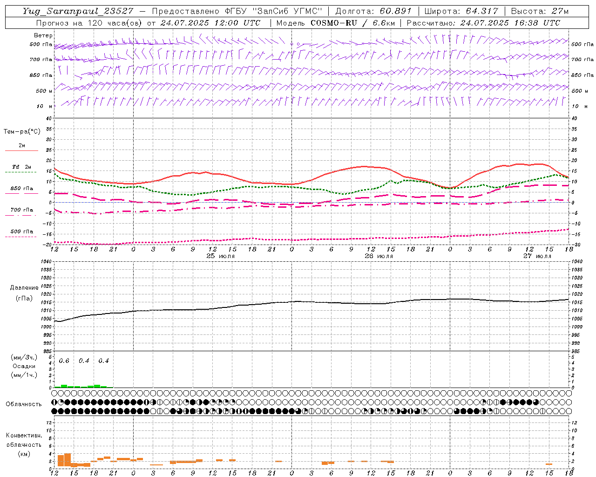The height and width of the screenshot is (477, 596).
Task: Click the 10 м wind level label on the left
Action: click(x=44, y=107)
